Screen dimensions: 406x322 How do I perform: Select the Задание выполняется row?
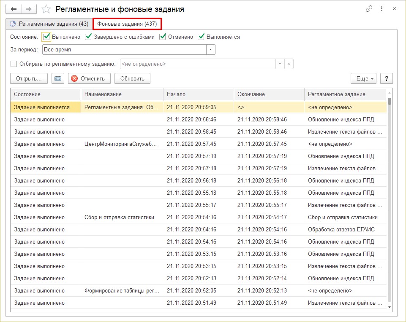(x=198, y=107)
